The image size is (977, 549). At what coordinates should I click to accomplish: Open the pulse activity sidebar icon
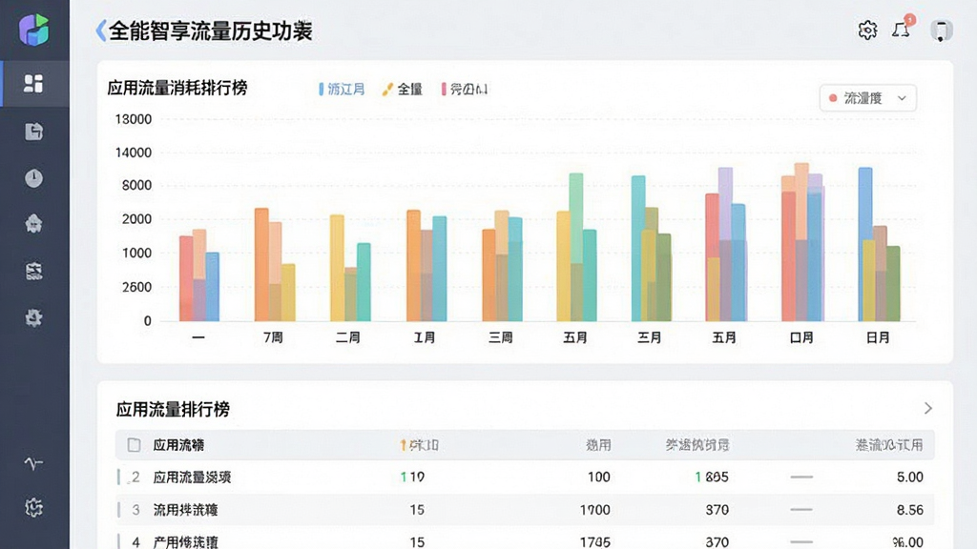[x=33, y=463]
